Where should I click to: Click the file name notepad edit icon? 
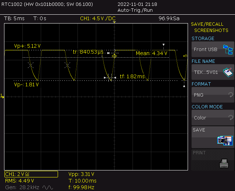228,72
